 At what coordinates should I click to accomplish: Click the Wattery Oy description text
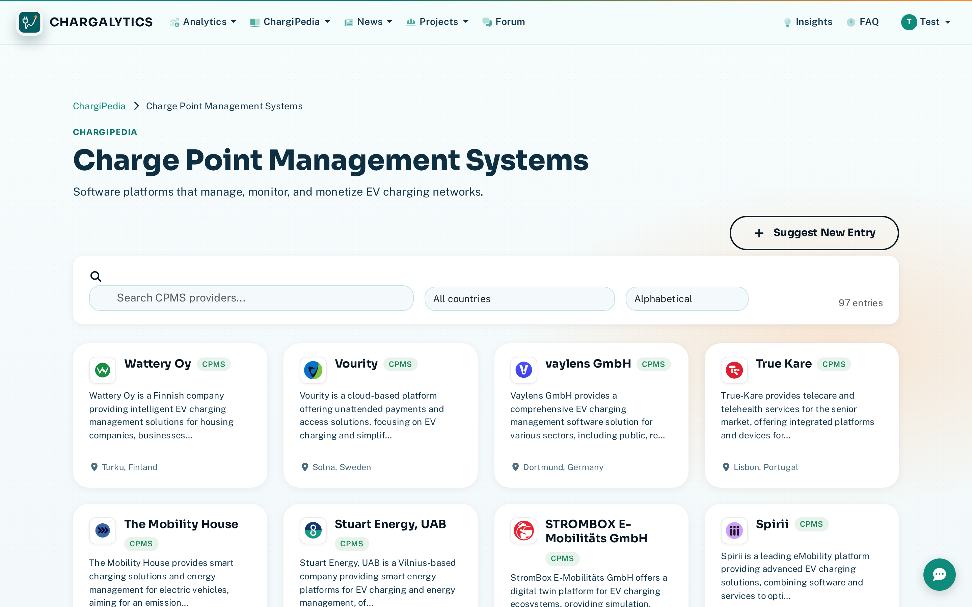[x=161, y=415]
